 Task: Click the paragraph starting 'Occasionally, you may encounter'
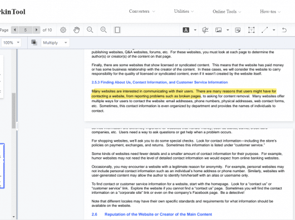188,171
